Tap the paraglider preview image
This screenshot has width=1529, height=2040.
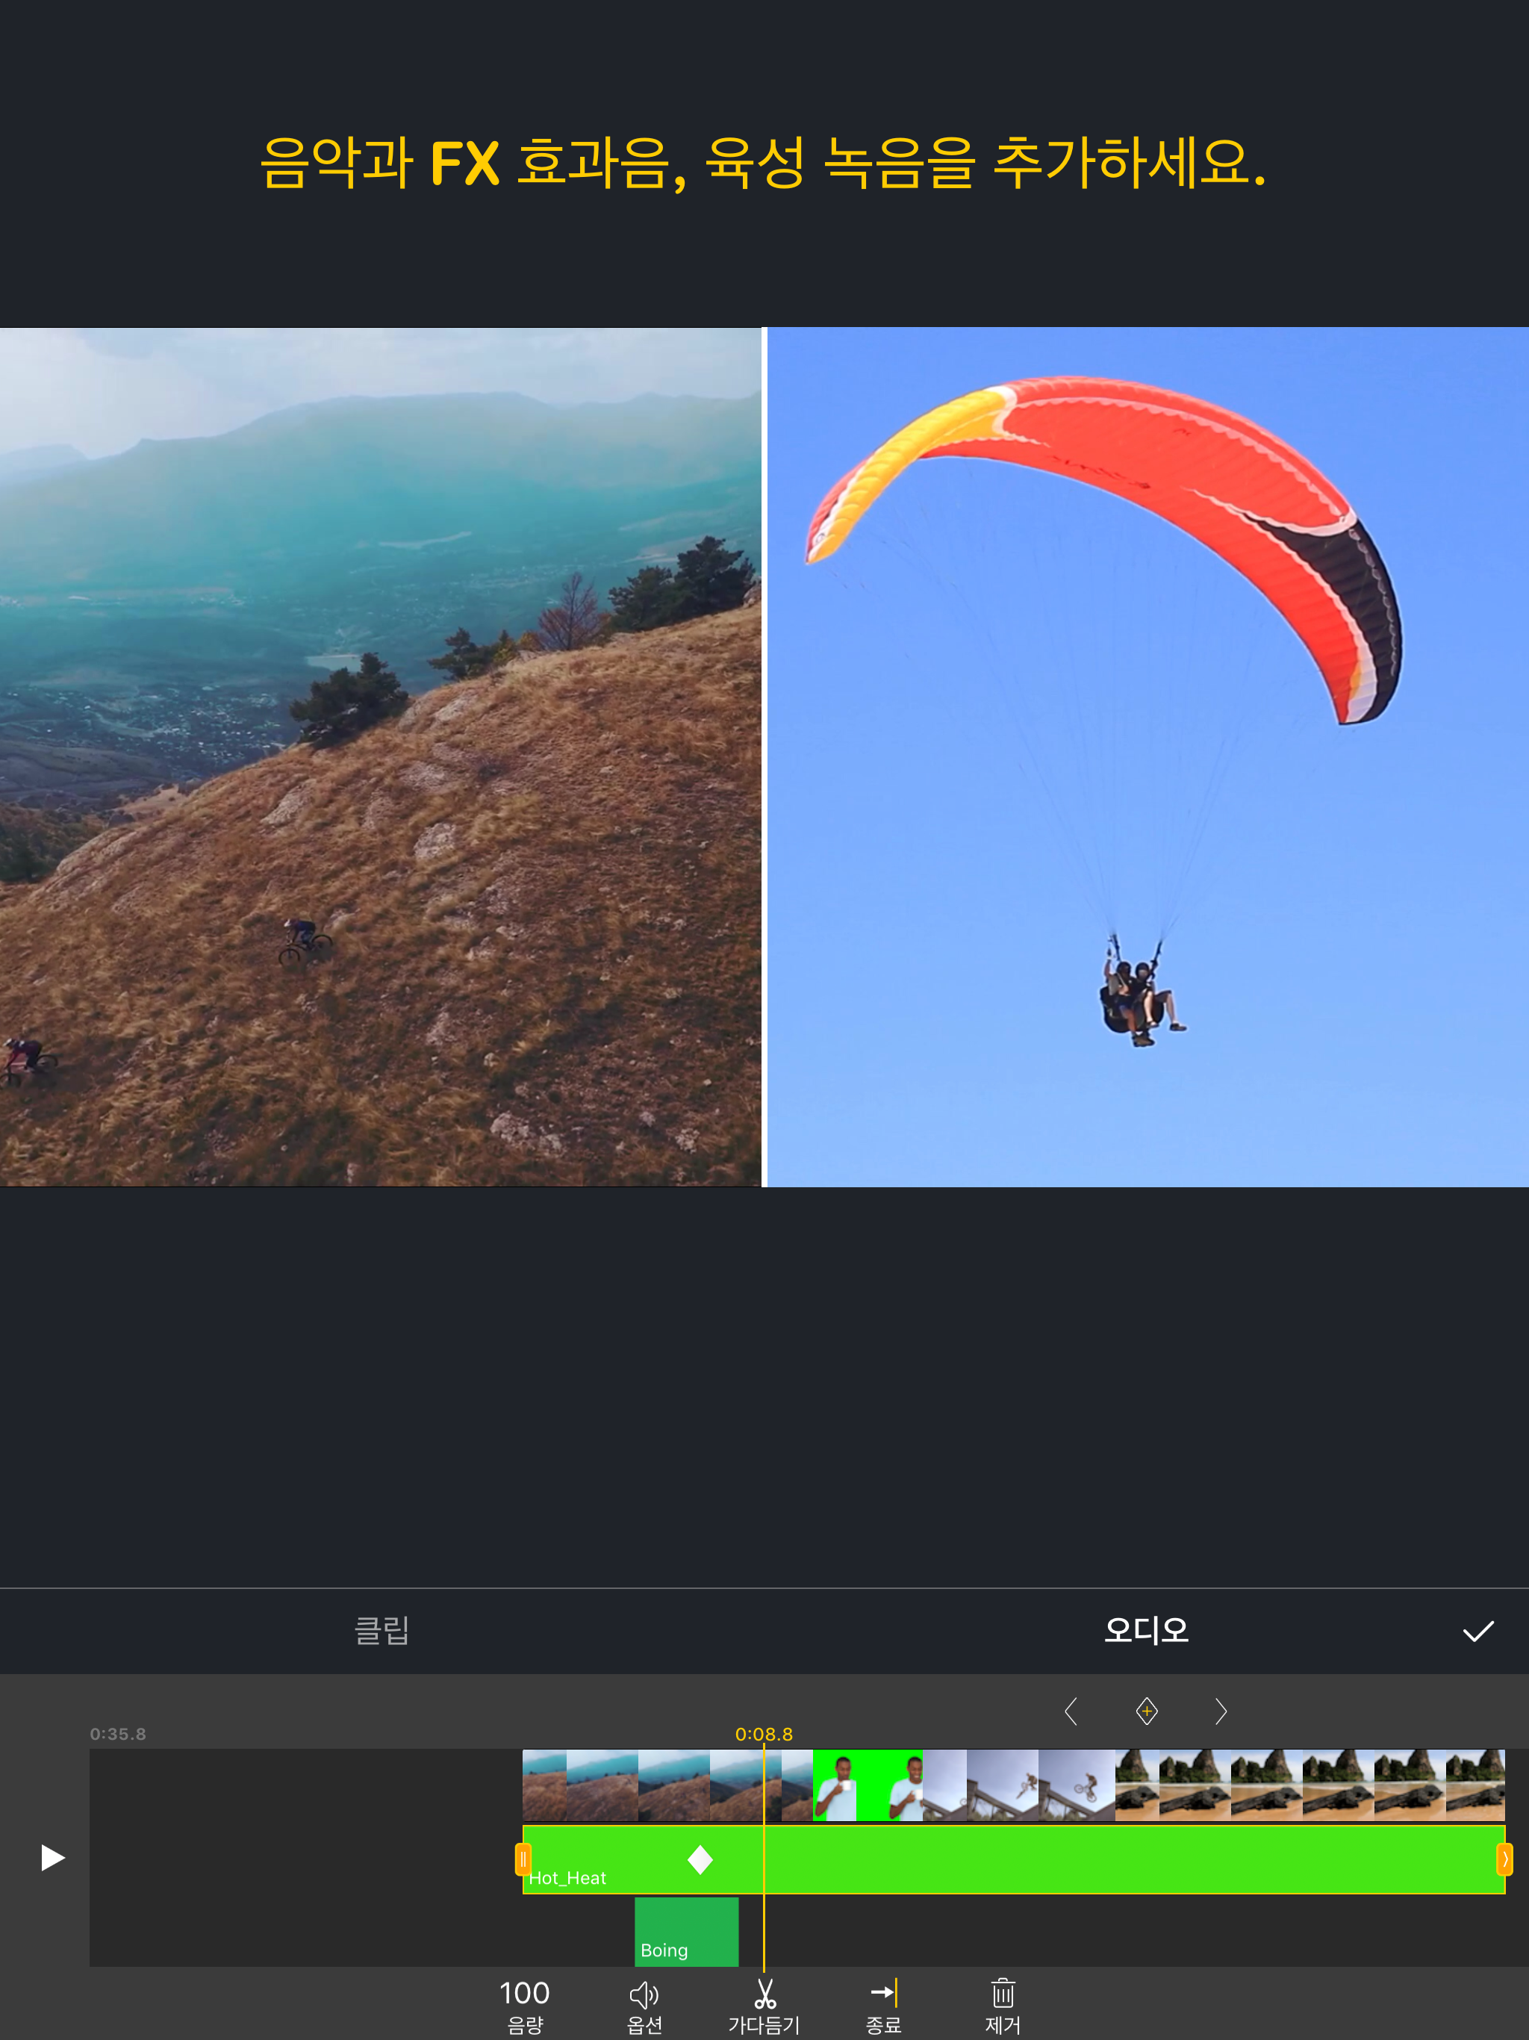(1146, 756)
